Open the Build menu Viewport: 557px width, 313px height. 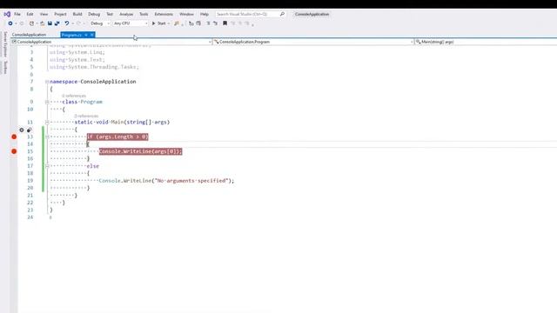tap(77, 14)
